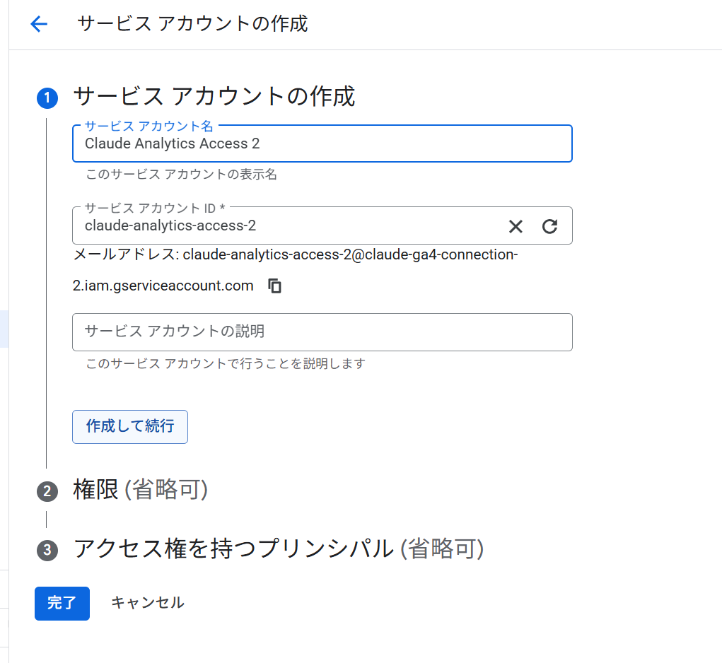Select the helper text このサービス アカウントで行うことを説明します

click(226, 363)
